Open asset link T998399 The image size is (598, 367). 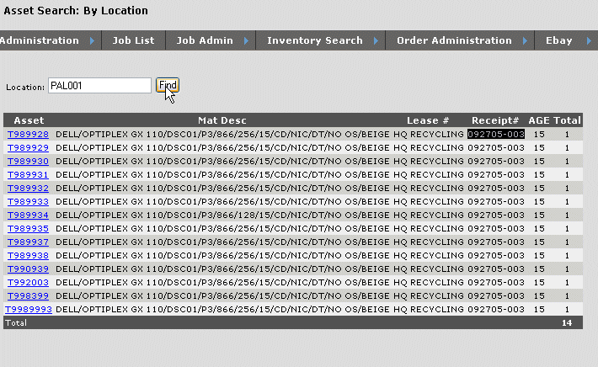(29, 295)
